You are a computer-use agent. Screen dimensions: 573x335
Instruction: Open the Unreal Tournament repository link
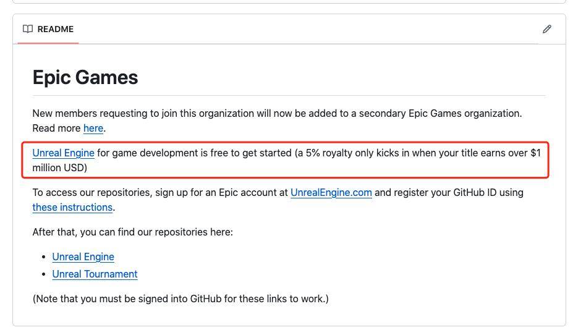pyautogui.click(x=95, y=274)
